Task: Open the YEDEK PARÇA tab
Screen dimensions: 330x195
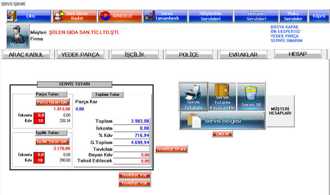Action: 81,54
